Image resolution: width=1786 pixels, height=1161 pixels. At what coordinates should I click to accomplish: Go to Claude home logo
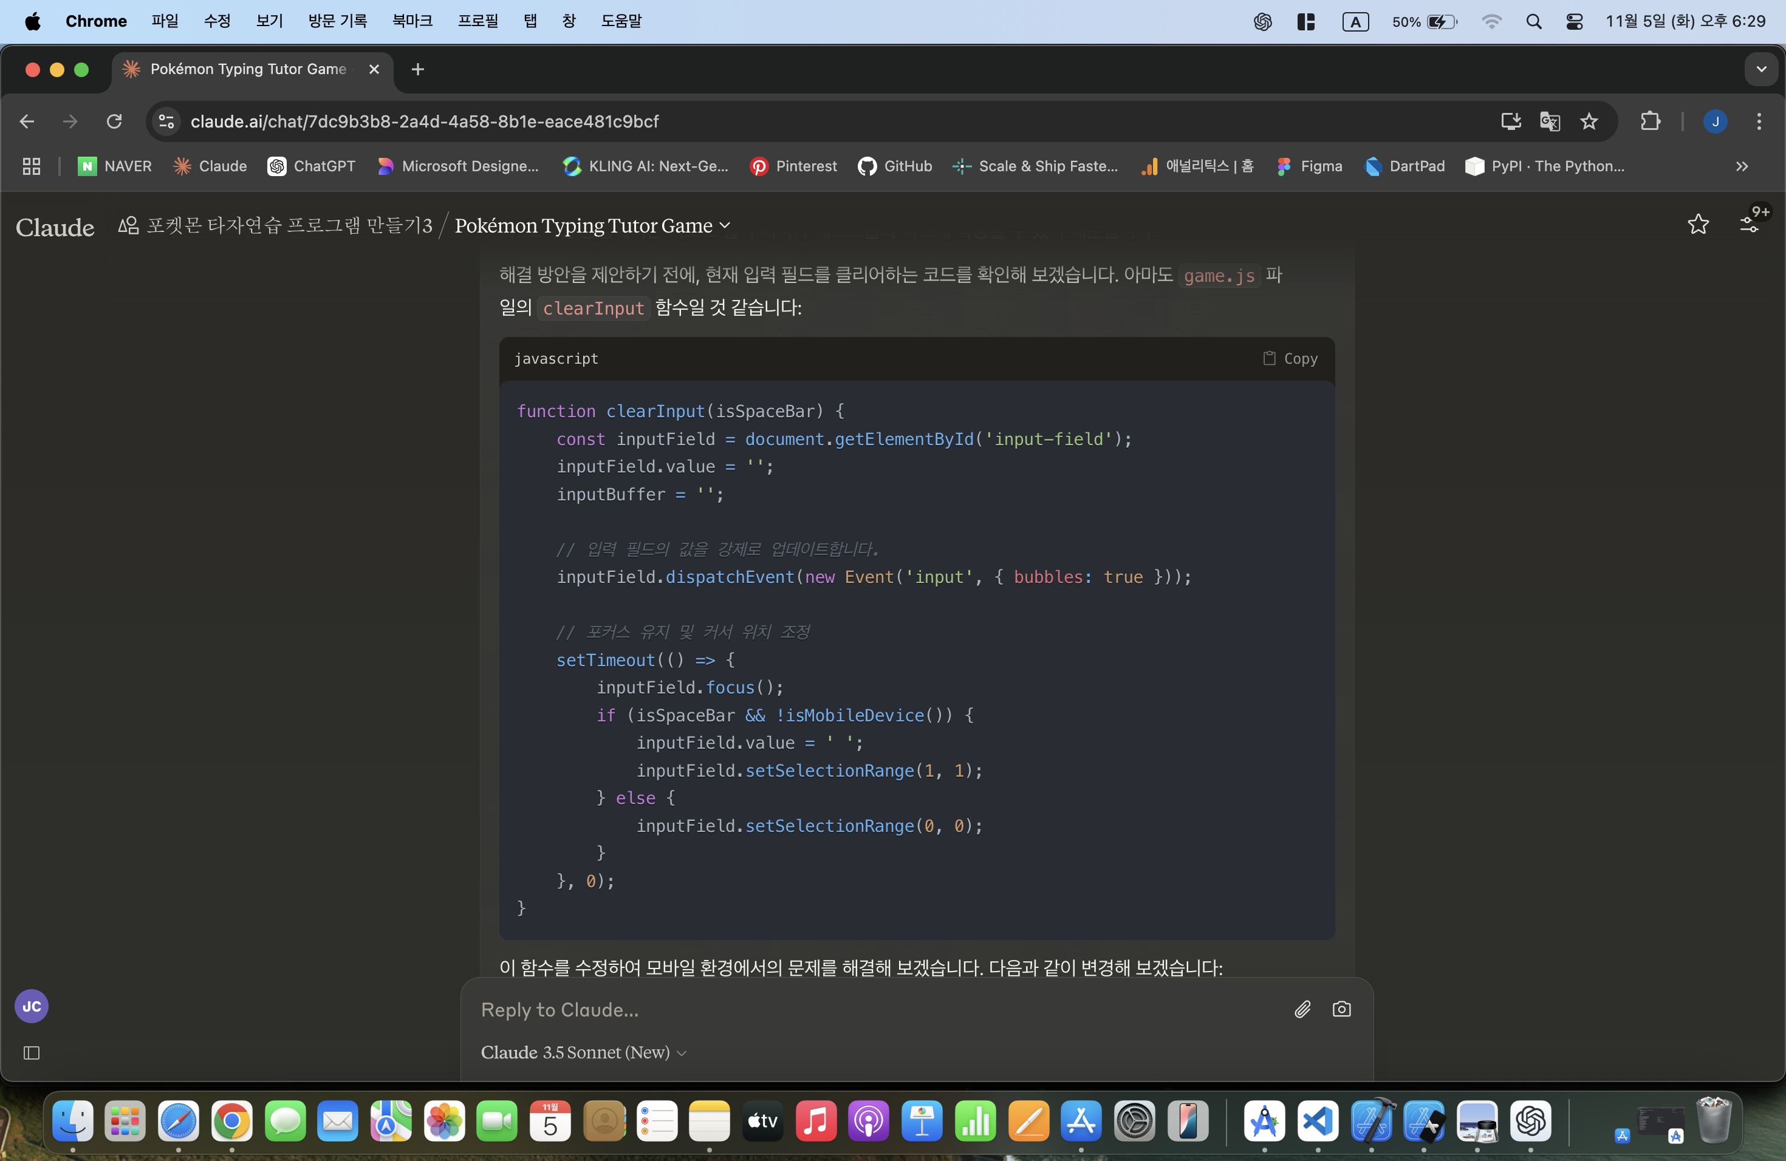coord(55,226)
